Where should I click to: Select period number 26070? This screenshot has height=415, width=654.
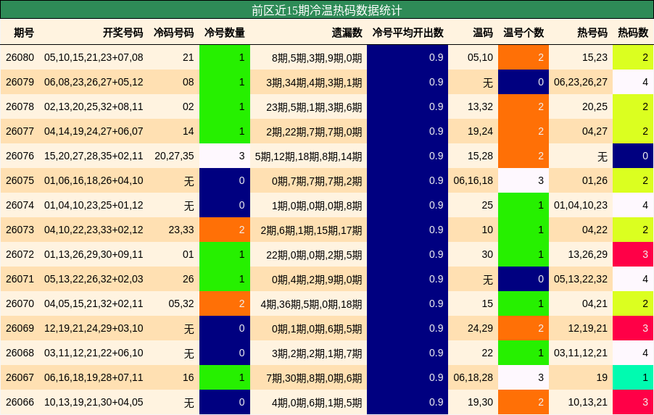[20, 303]
